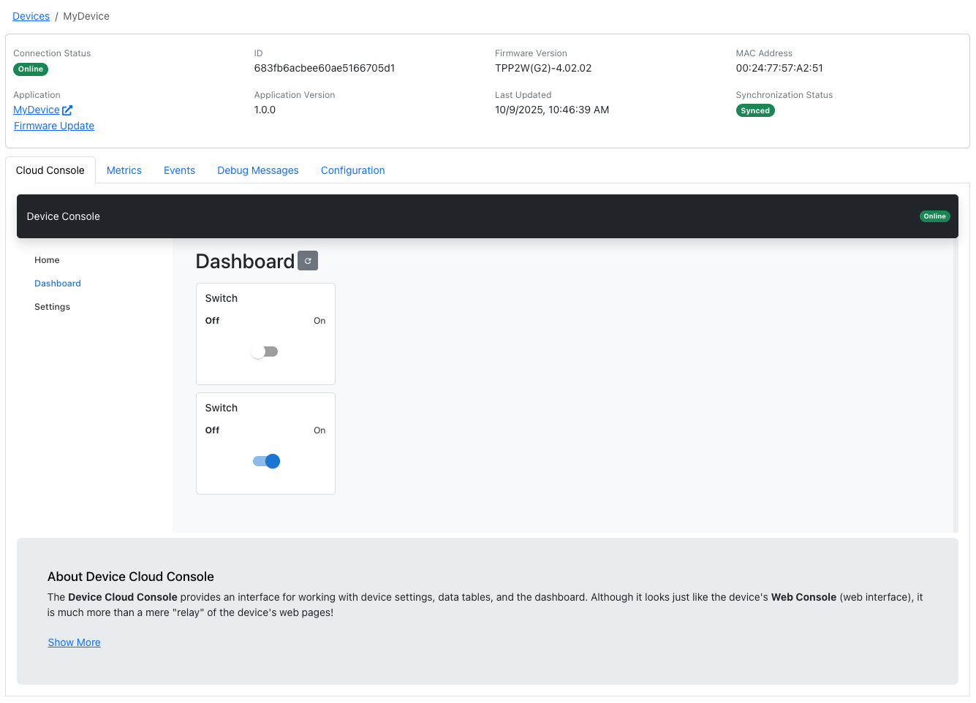Click the Online badge in Device Console header
976x703 pixels.
click(934, 216)
